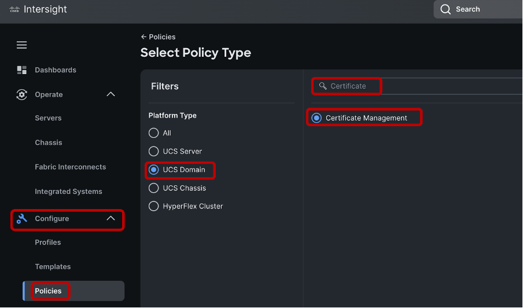Click the Filters heading
Image resolution: width=523 pixels, height=308 pixels.
165,86
